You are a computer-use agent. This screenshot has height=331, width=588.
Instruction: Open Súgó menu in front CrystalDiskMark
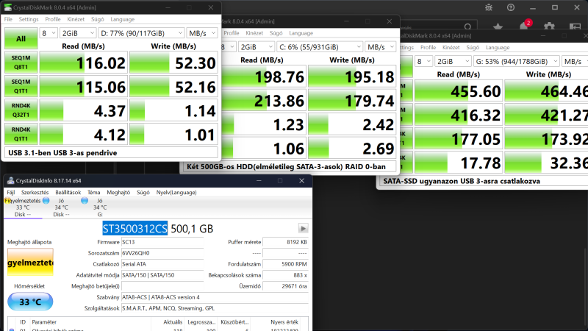pyautogui.click(x=98, y=19)
